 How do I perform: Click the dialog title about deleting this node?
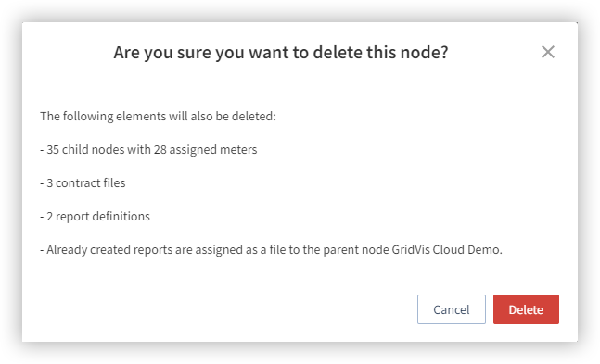(x=280, y=53)
